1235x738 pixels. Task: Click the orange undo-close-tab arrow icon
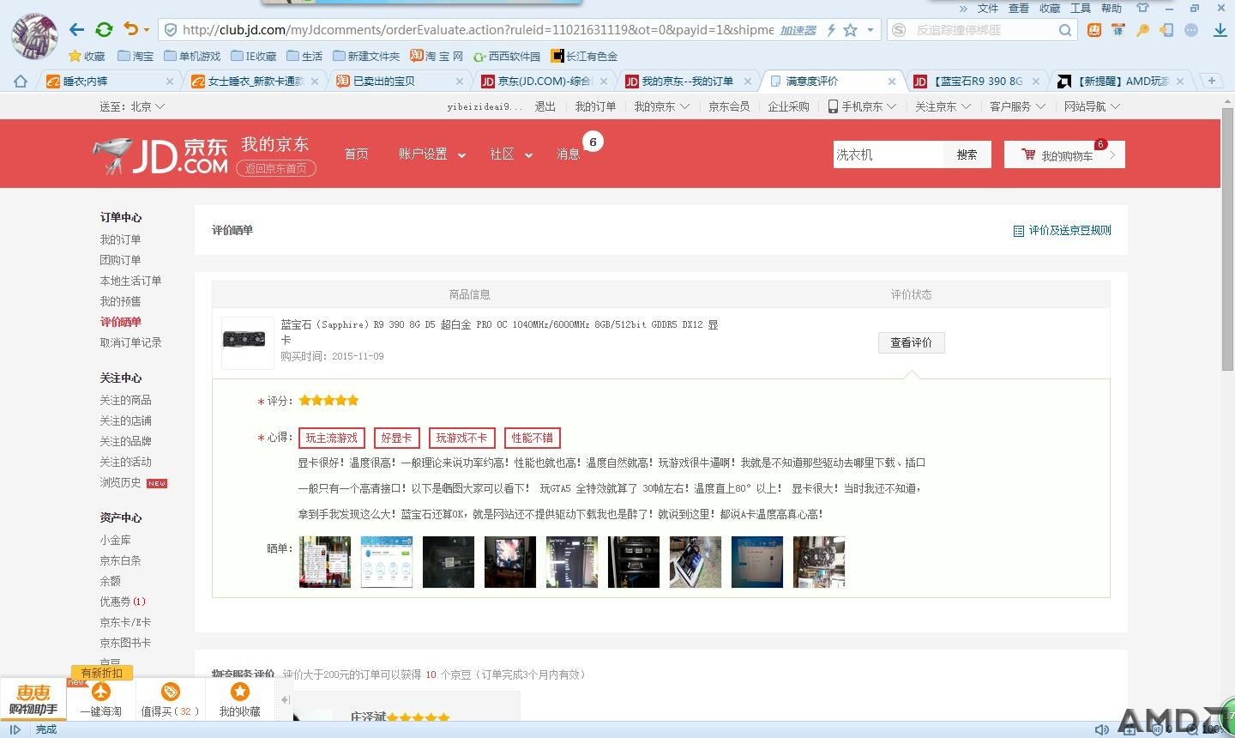[130, 29]
